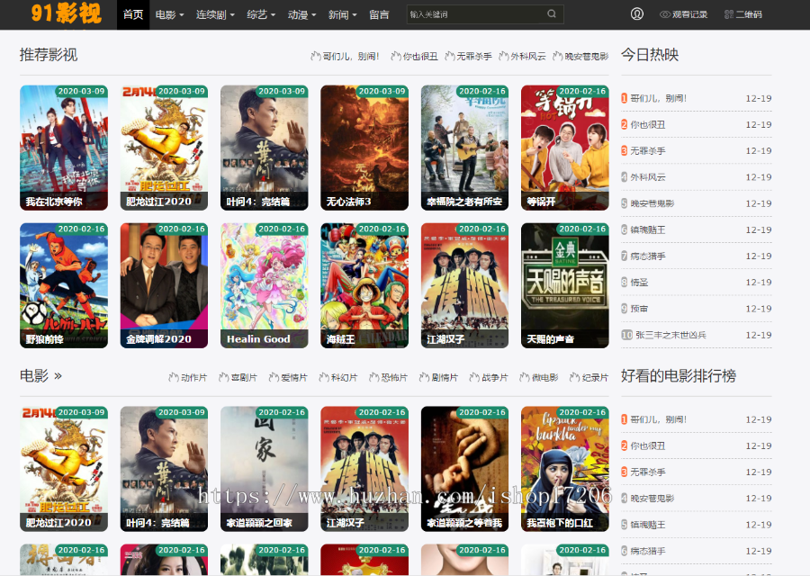Filter by 喜剧片 category
810x576 pixels.
point(238,378)
